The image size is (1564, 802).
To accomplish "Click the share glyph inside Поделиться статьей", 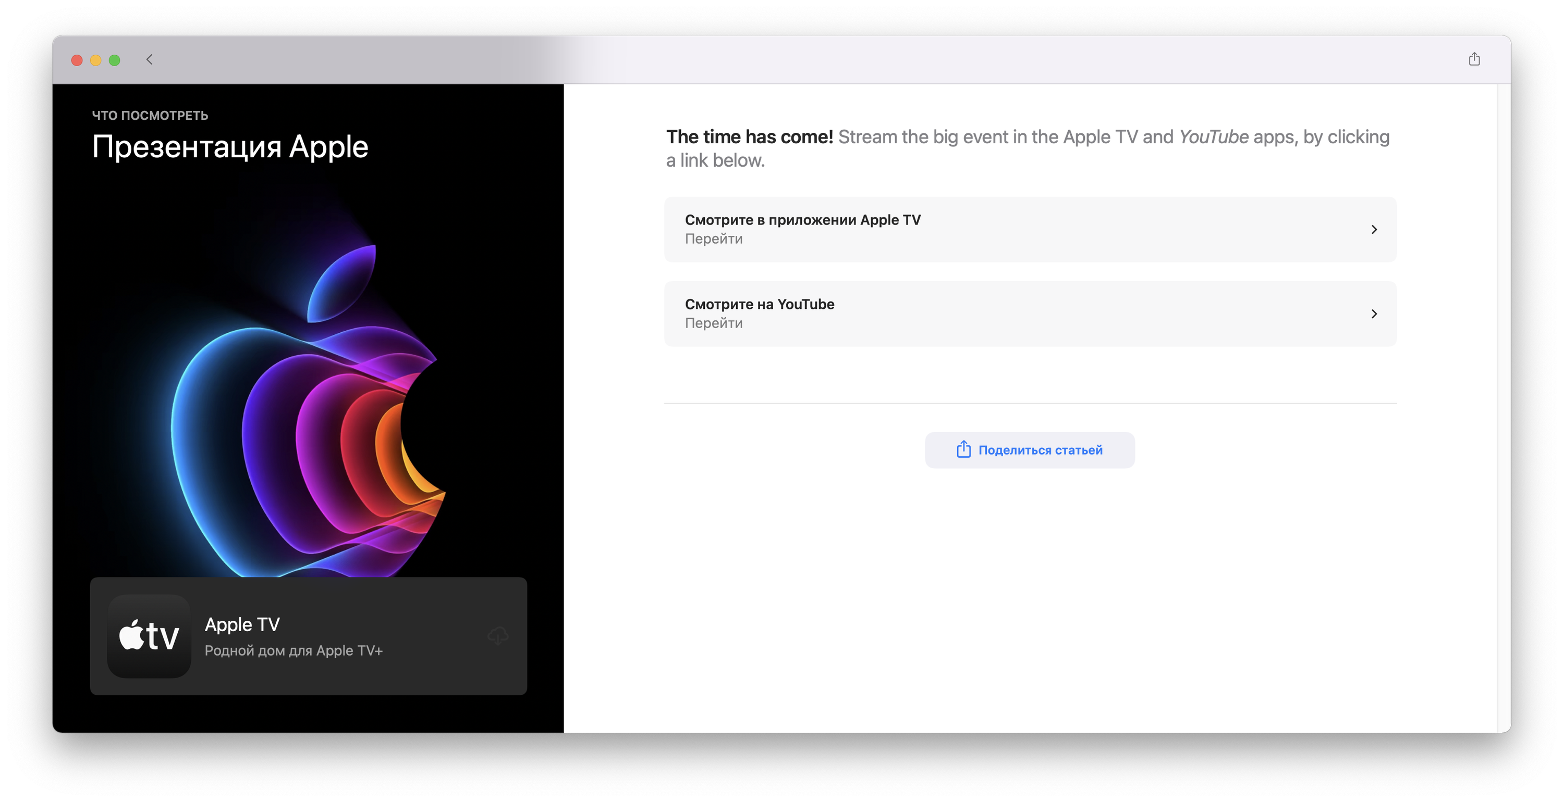I will point(963,449).
